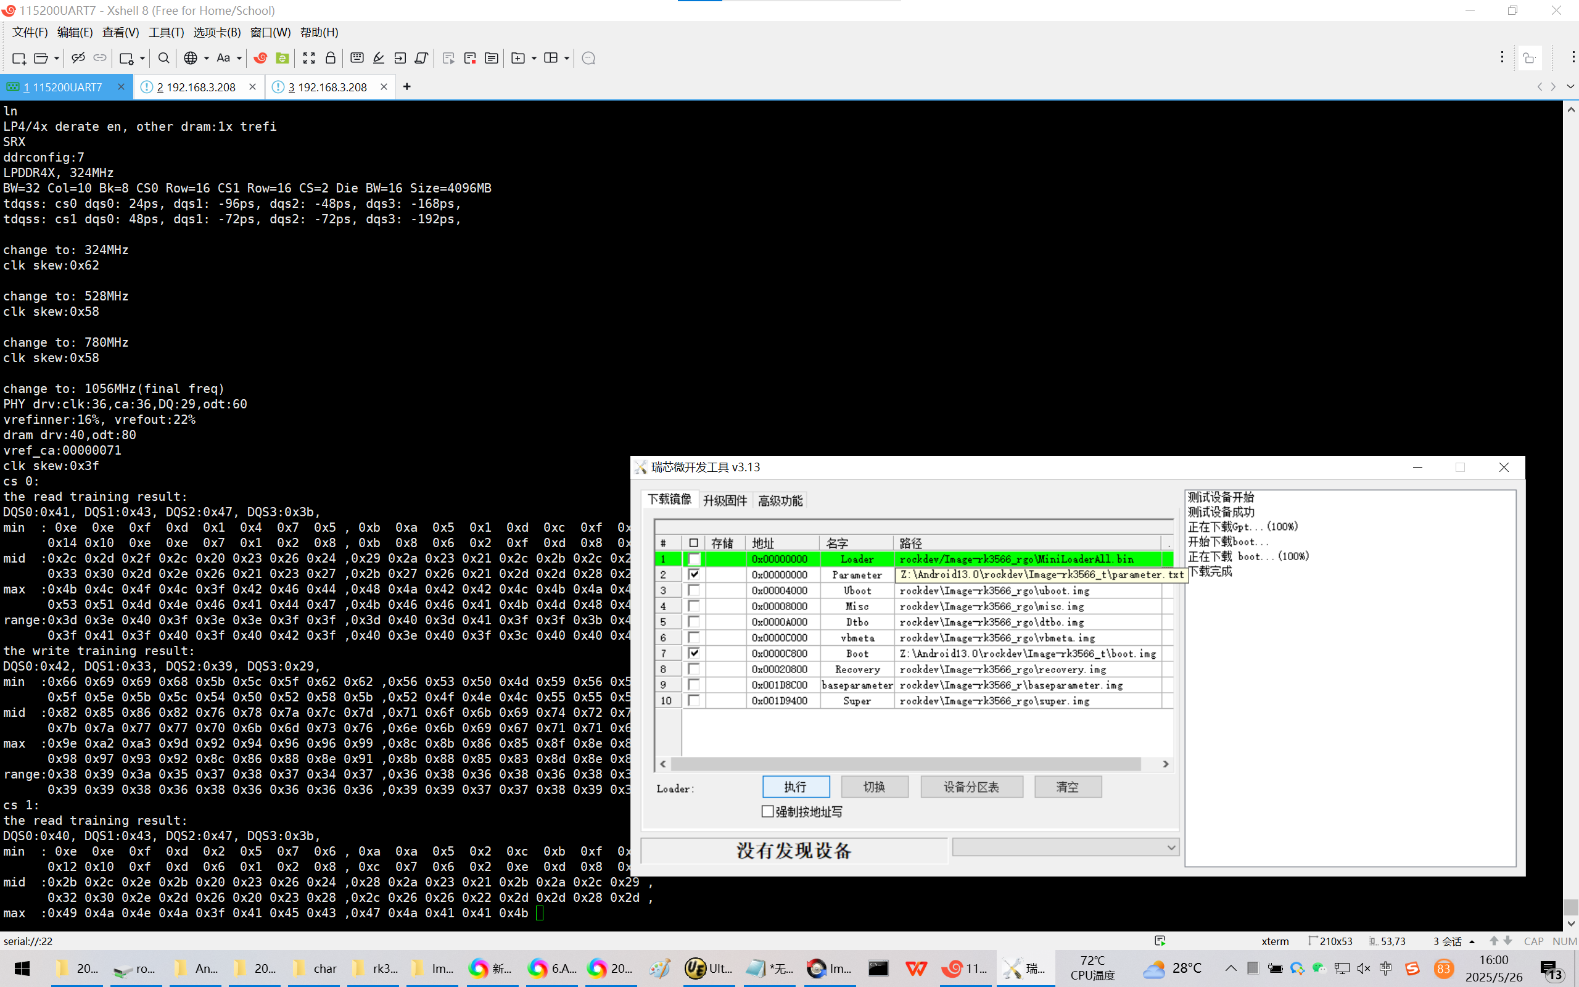Open Ultra editor from taskbar

708,968
